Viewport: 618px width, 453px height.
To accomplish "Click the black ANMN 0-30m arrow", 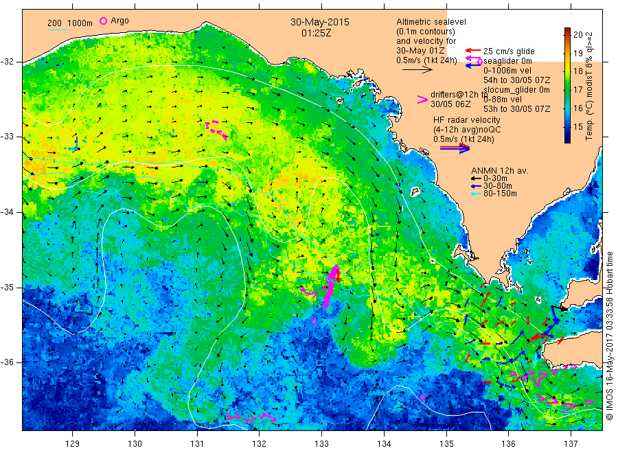I will [x=477, y=178].
